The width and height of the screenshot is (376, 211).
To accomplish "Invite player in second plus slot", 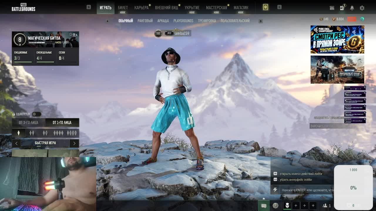I will [x=304, y=206].
